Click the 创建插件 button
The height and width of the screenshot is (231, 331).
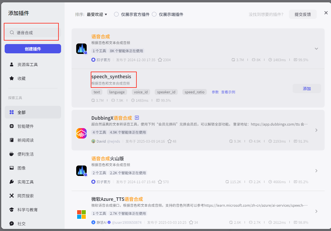pos(33,49)
